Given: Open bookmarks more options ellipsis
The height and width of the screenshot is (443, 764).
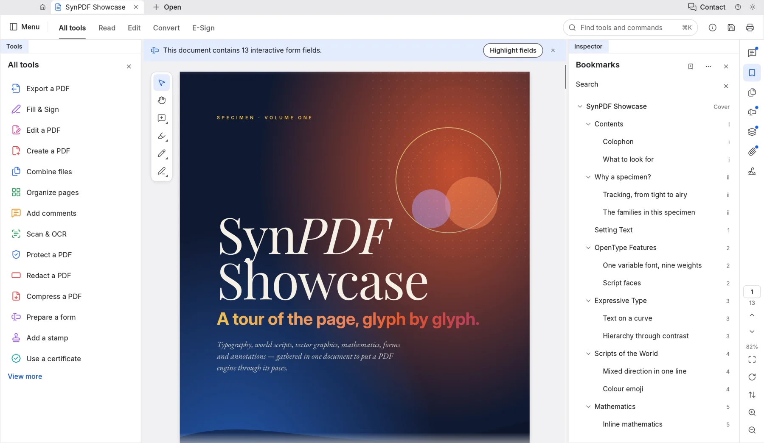Looking at the screenshot, I should 708,67.
